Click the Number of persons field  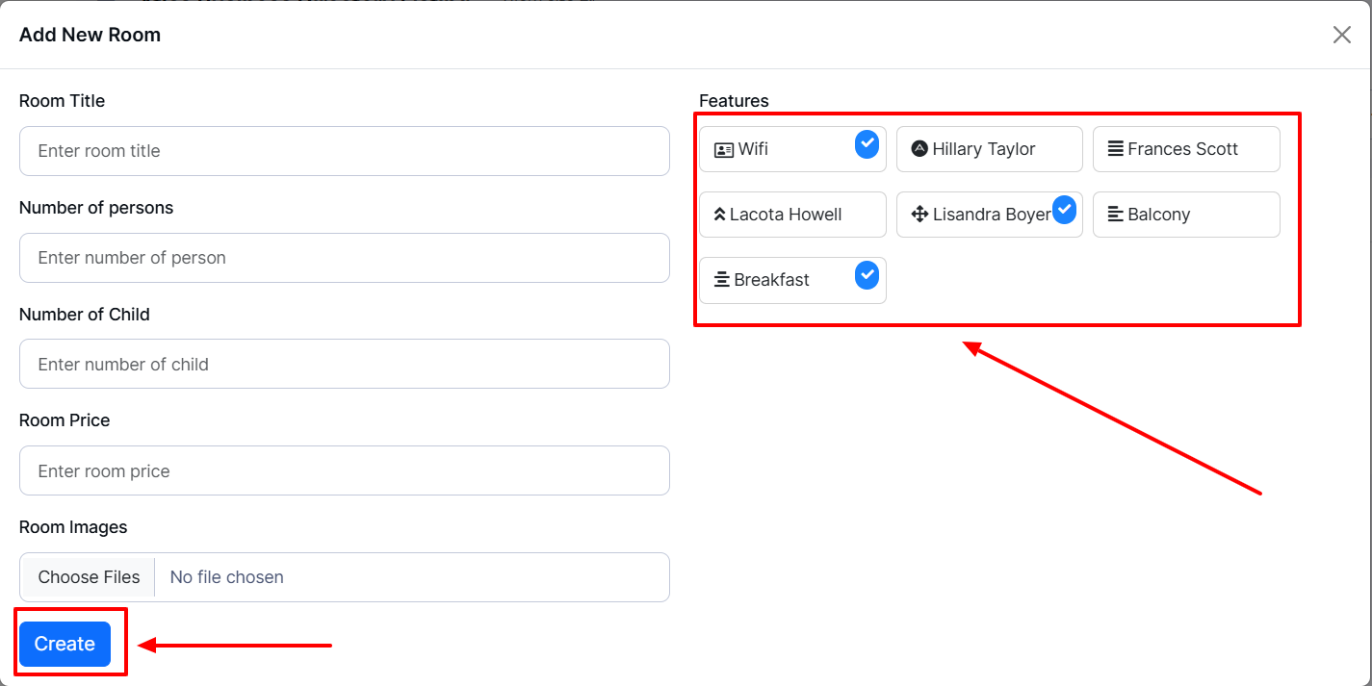pyautogui.click(x=344, y=258)
